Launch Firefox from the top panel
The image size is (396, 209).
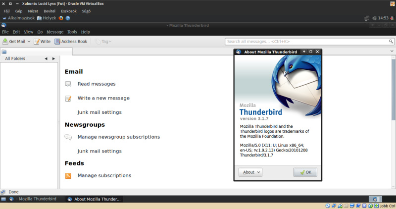(61, 18)
